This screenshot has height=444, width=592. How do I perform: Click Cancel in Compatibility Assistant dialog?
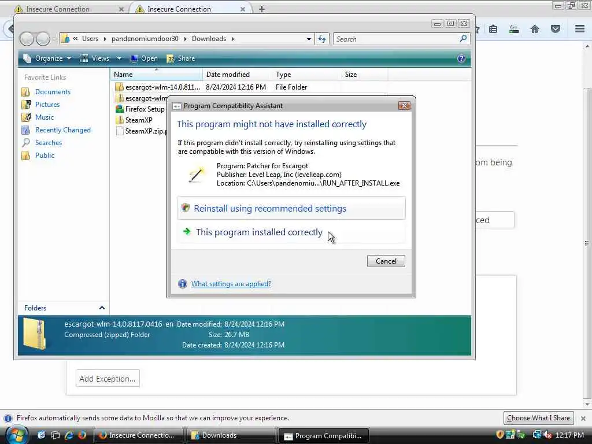click(386, 261)
